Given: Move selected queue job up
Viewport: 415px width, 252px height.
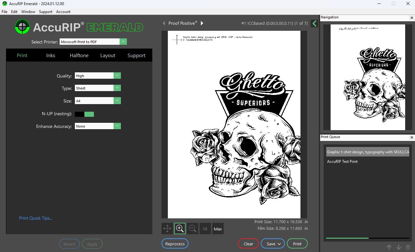Looking at the screenshot, I should click(x=389, y=247).
